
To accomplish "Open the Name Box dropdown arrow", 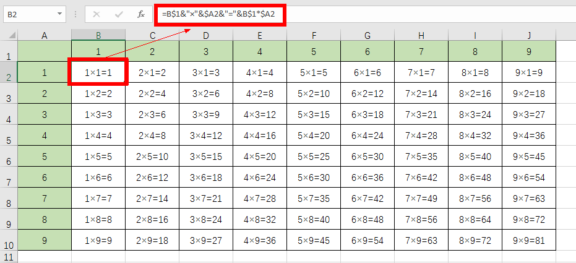I will coord(59,13).
